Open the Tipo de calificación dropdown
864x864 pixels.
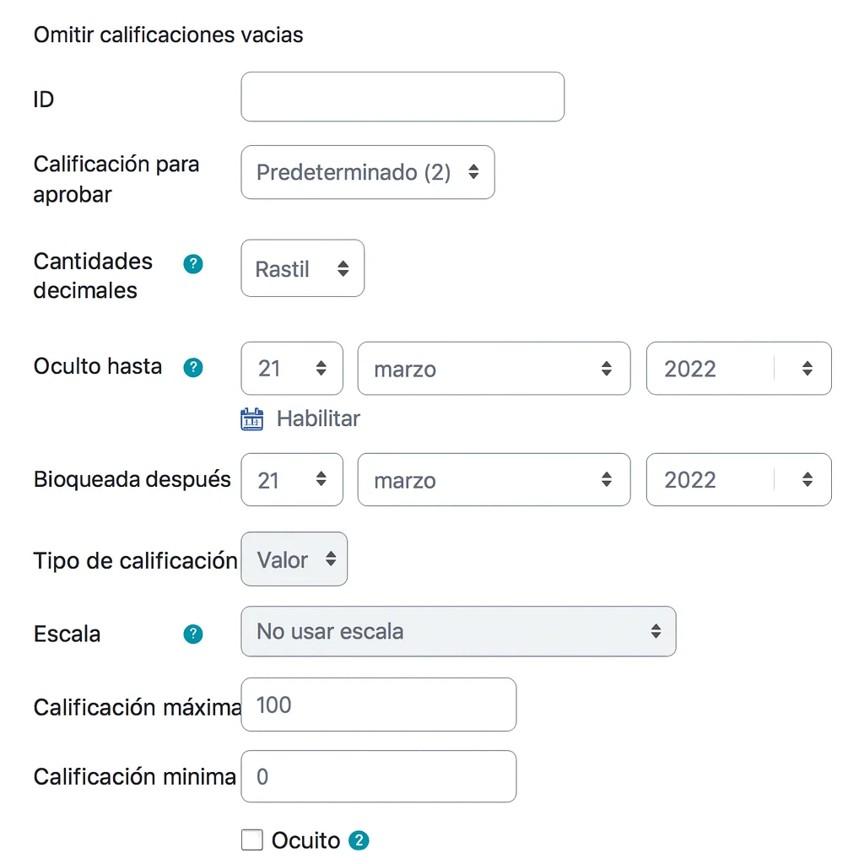point(294,559)
